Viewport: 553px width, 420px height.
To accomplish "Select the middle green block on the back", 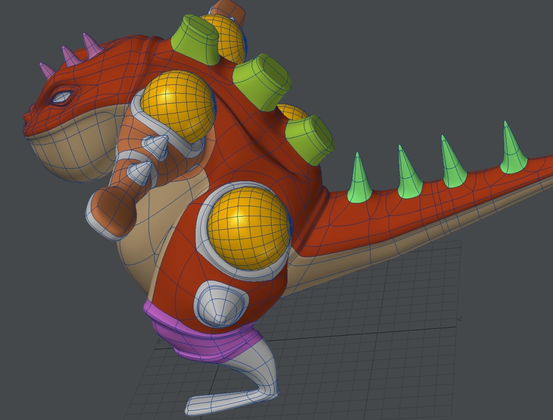I will point(262,81).
